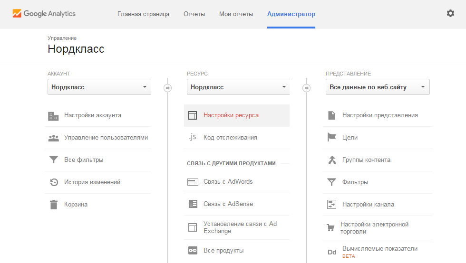Open view-level Фильтры link
Viewport: 466px width, 263px height.
[x=355, y=182]
